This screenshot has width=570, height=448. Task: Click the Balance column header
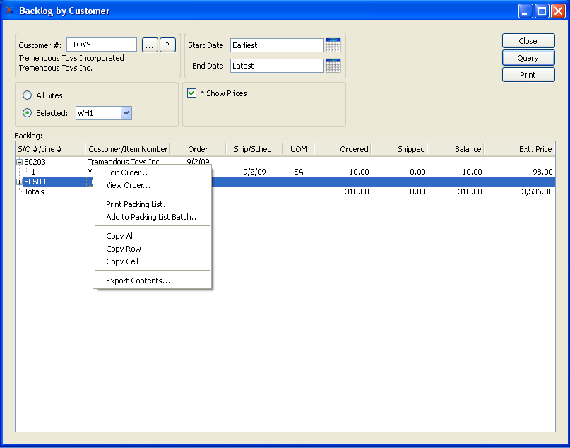pos(456,149)
